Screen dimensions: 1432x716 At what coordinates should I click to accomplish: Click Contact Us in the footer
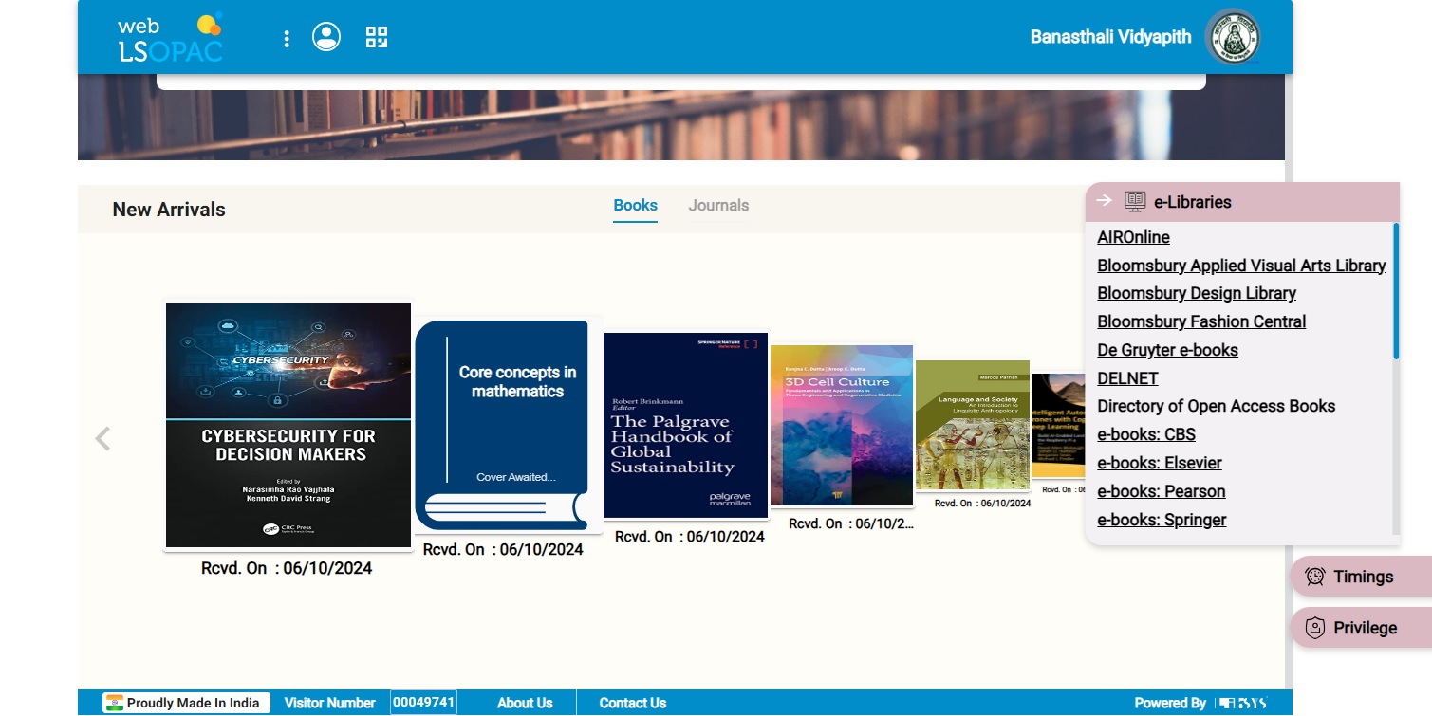(633, 703)
